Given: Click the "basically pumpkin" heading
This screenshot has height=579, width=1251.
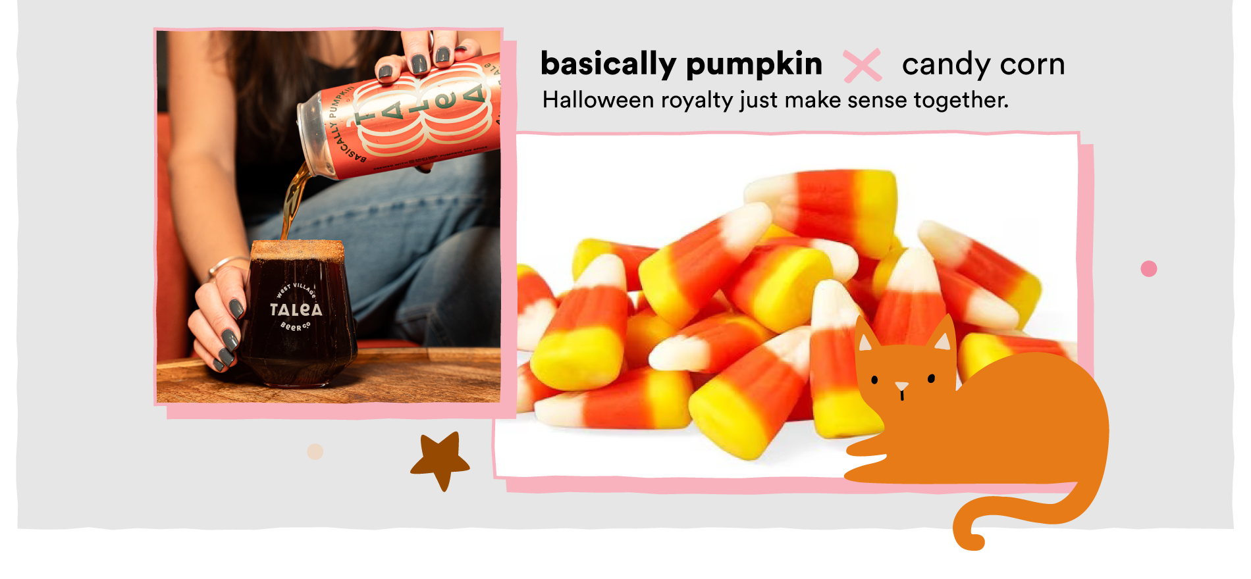Looking at the screenshot, I should coord(681,64).
